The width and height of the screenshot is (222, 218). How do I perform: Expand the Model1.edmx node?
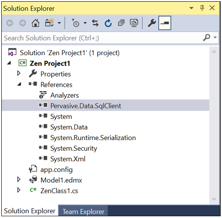tap(19, 179)
